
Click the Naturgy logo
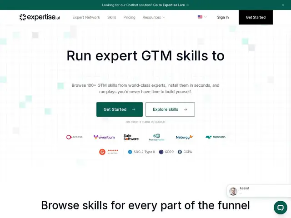click(185, 137)
